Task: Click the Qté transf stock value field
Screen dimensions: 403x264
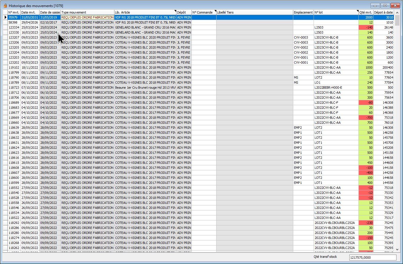Action: click(x=373, y=258)
